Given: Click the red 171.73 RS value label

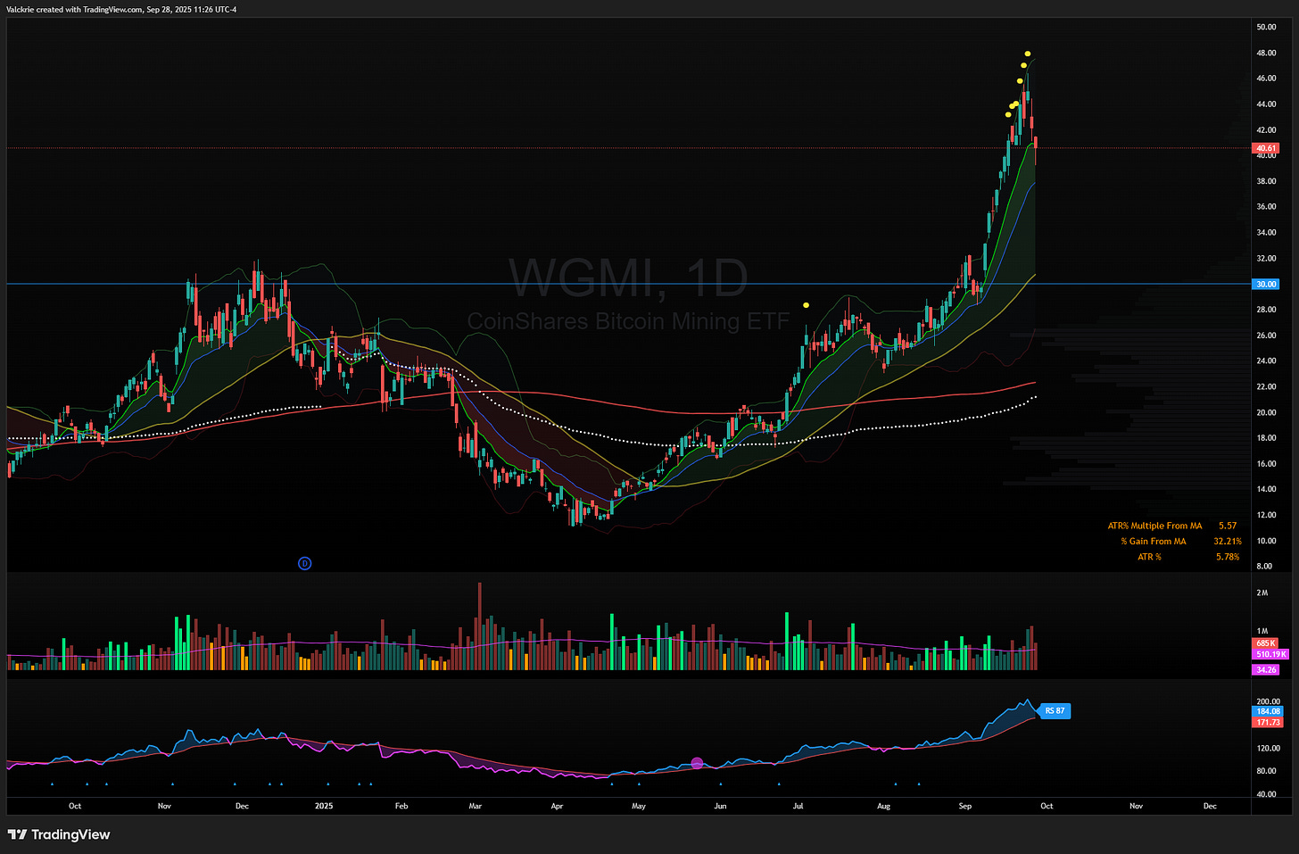Looking at the screenshot, I should pos(1268,722).
